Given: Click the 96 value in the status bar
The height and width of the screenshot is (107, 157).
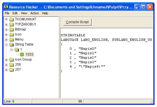Looking at the screenshot, I should pyautogui.click(x=80, y=101).
